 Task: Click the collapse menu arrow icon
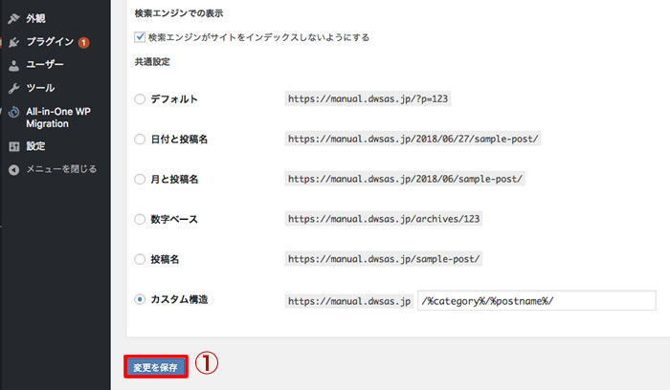click(x=13, y=169)
